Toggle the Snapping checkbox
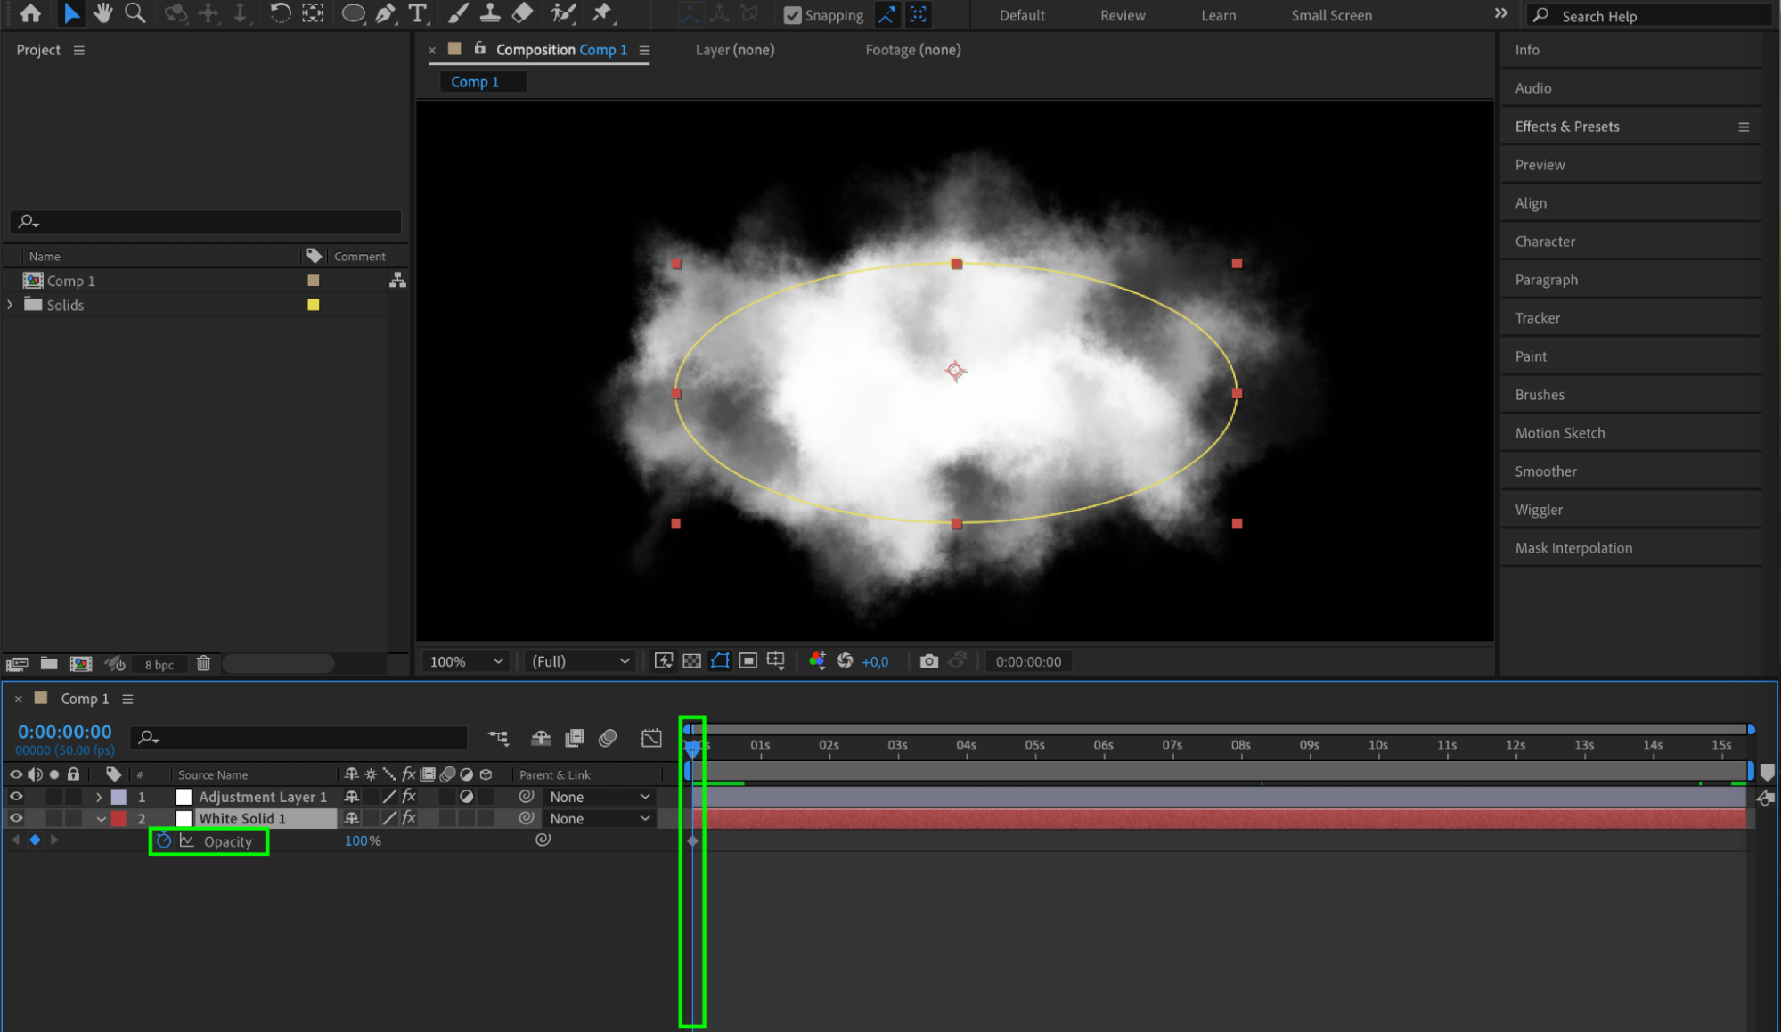 (792, 15)
